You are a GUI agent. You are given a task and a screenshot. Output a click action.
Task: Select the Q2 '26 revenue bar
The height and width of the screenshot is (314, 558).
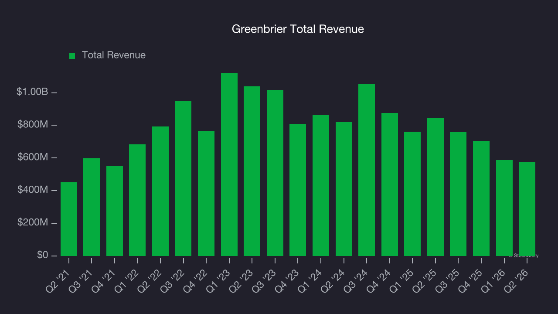point(527,209)
